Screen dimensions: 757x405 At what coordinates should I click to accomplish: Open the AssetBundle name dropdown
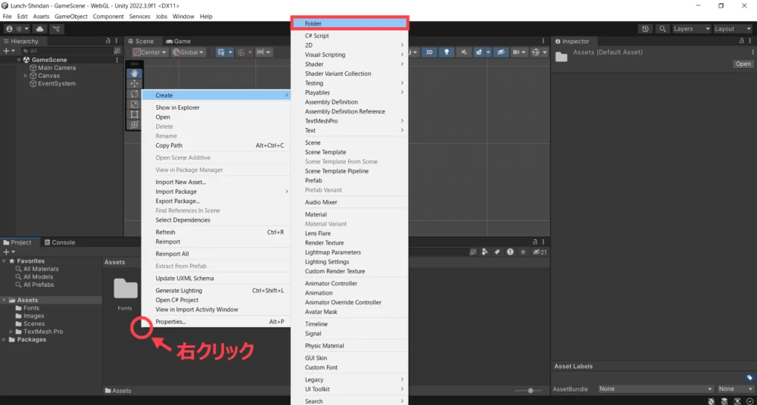pyautogui.click(x=656, y=388)
